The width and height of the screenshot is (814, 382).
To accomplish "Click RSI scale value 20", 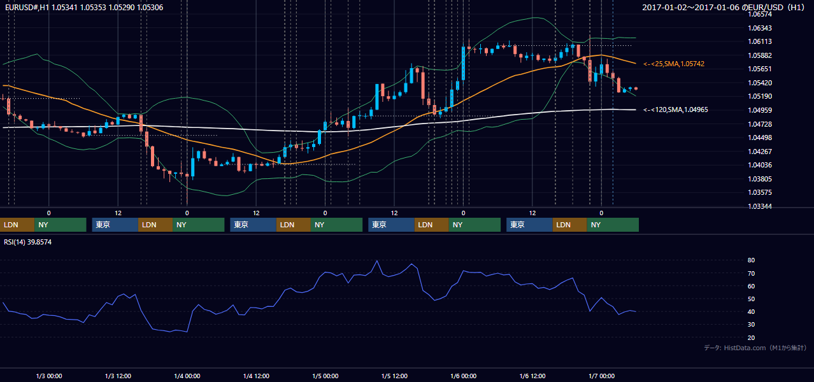I will (751, 337).
